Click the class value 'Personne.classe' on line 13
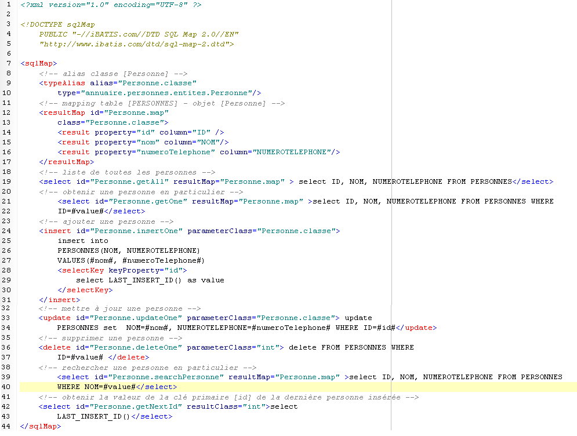The width and height of the screenshot is (577, 436). (x=125, y=122)
